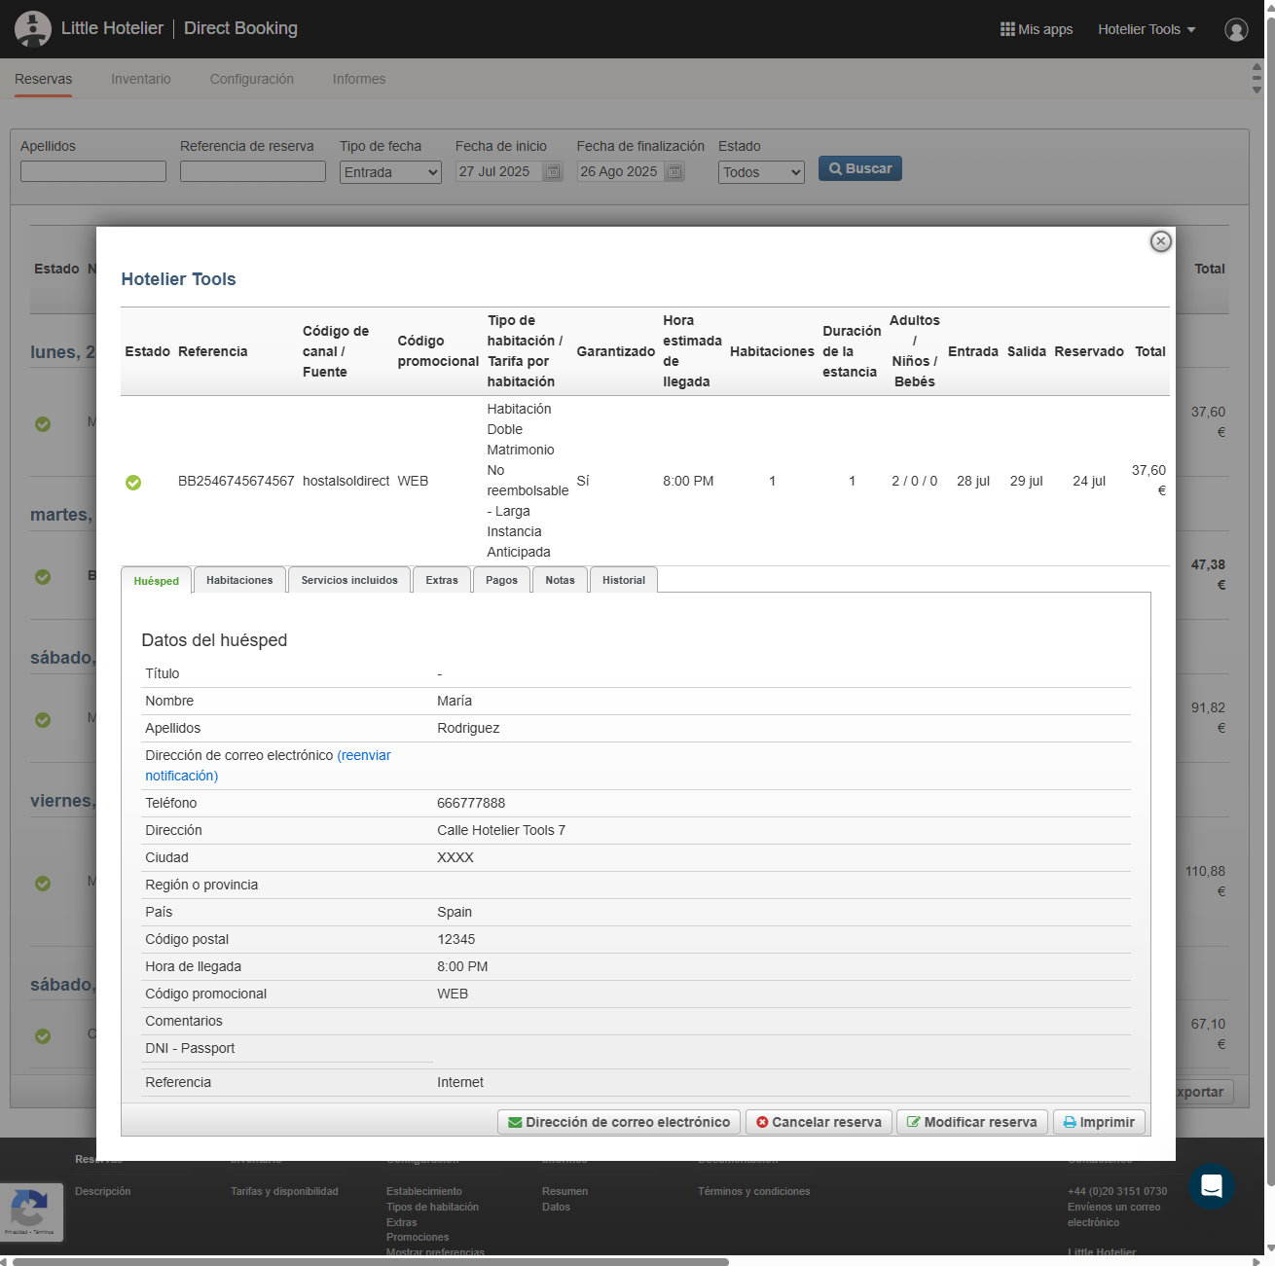Open the Historial tab
Screen dimensions: 1275x1266
tap(623, 580)
